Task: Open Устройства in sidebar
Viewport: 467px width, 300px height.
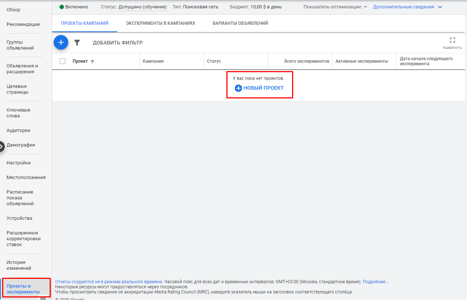Action: coord(19,218)
